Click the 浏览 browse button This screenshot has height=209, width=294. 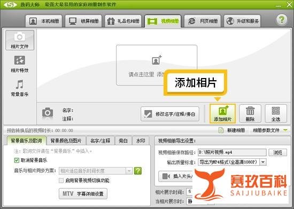coord(277,152)
